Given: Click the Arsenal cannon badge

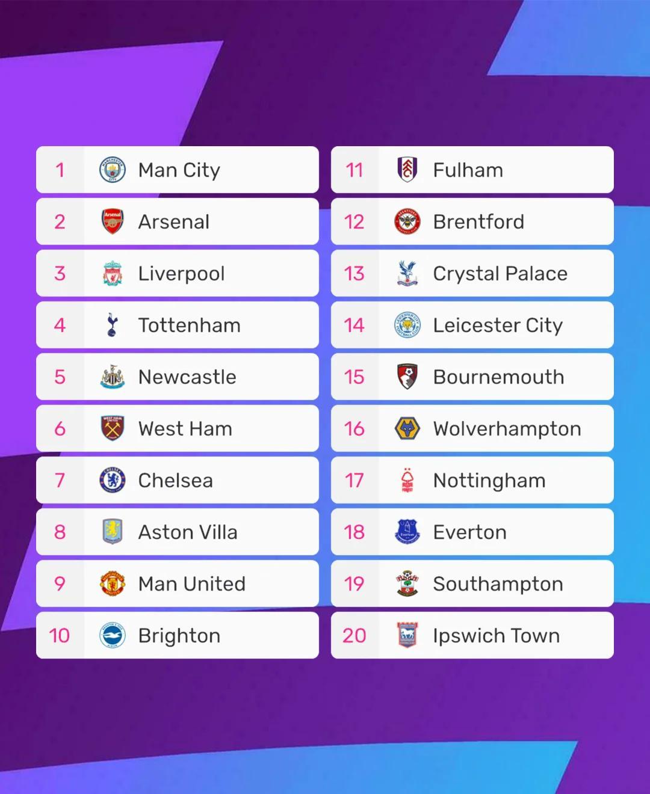Looking at the screenshot, I should 113,222.
